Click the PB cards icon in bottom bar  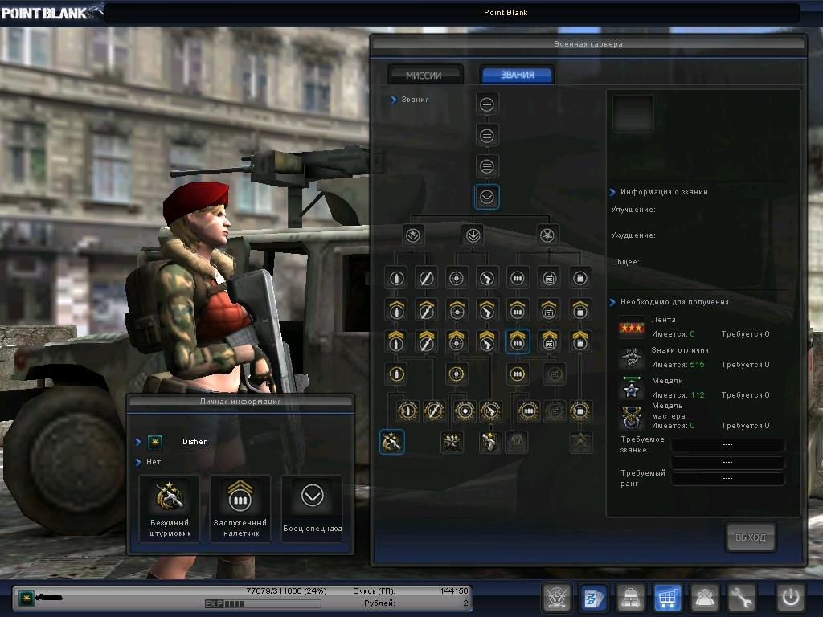[x=594, y=599]
